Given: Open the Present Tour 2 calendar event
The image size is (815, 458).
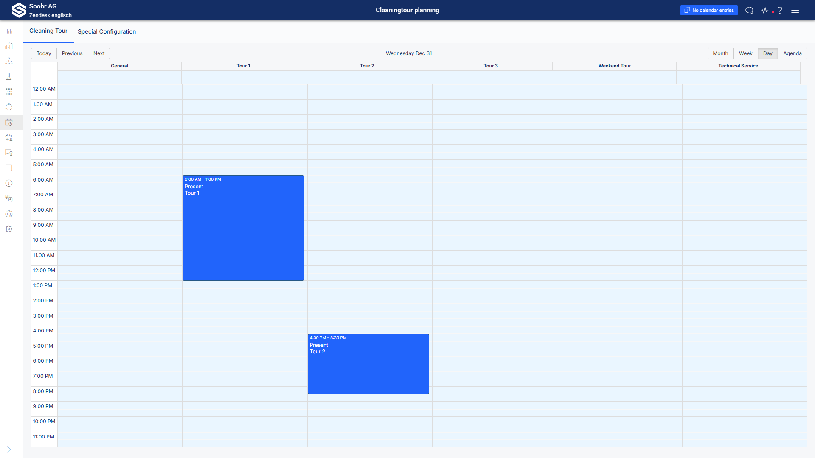Looking at the screenshot, I should click(x=368, y=363).
